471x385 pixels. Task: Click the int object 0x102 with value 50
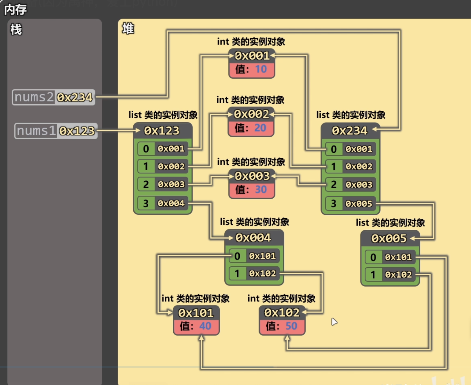coord(282,320)
